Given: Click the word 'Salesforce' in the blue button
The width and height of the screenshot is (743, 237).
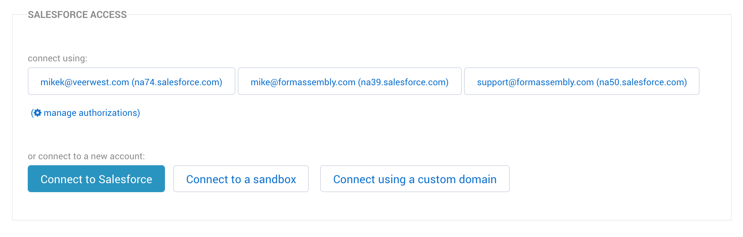Looking at the screenshot, I should tap(125, 179).
